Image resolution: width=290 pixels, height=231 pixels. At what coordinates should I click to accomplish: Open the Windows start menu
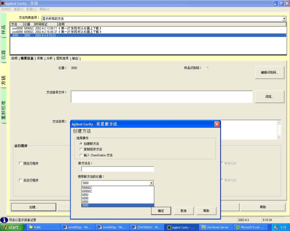(x=12, y=227)
